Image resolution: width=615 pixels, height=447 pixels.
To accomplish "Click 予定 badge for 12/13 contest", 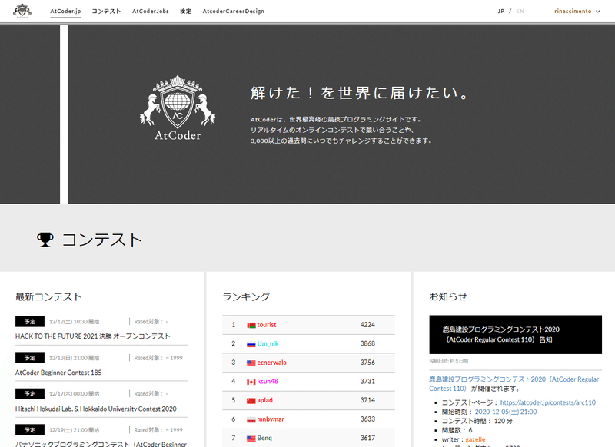I will click(x=30, y=358).
